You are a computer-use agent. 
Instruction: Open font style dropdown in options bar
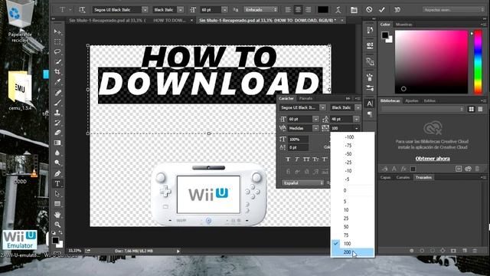(x=181, y=10)
